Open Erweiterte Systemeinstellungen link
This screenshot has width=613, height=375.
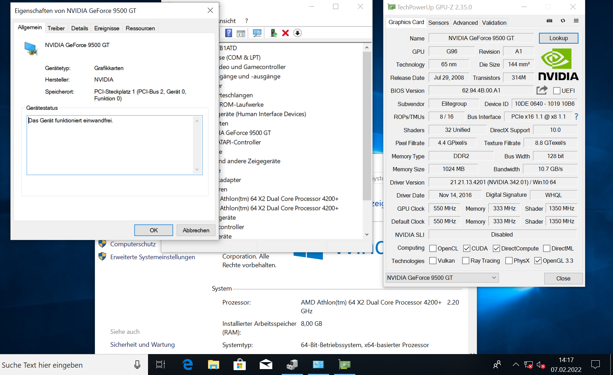[153, 257]
